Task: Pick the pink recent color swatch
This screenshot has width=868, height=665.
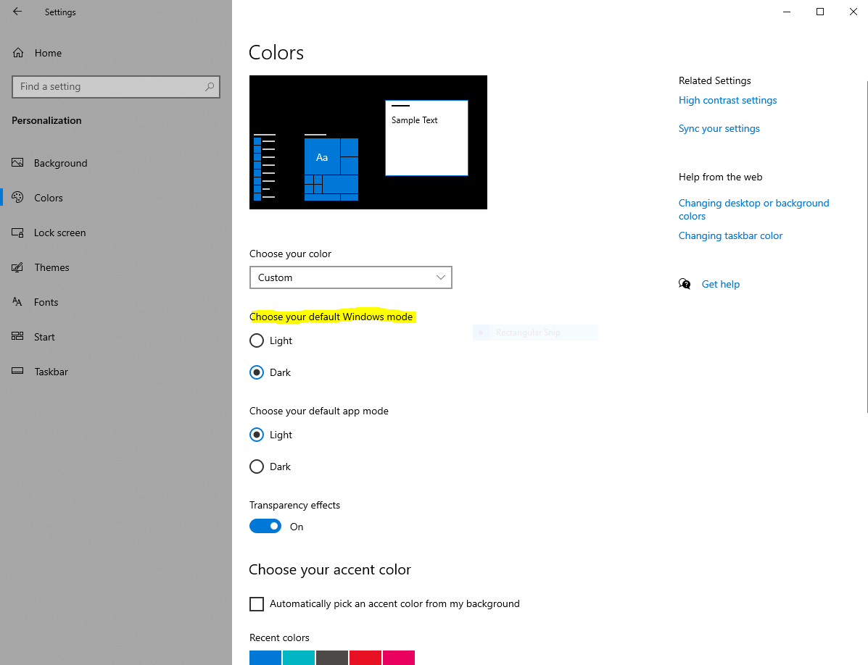Action: (399, 658)
